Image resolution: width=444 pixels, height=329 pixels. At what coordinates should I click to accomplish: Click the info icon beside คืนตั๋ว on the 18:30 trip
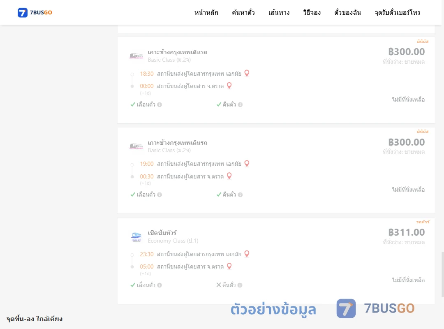point(240,104)
